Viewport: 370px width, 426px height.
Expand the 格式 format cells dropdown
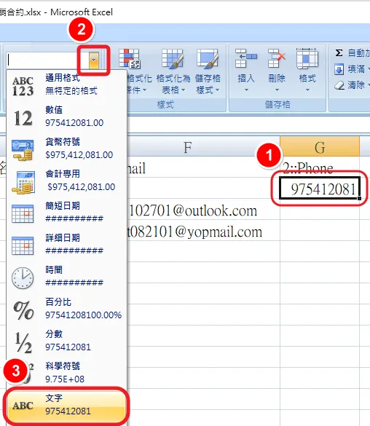click(307, 71)
